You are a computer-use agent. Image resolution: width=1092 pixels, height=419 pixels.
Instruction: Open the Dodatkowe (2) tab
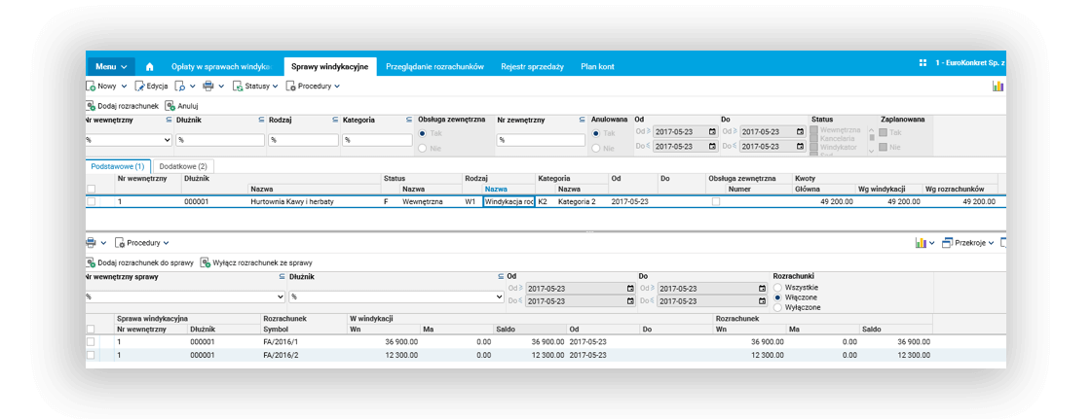183,167
